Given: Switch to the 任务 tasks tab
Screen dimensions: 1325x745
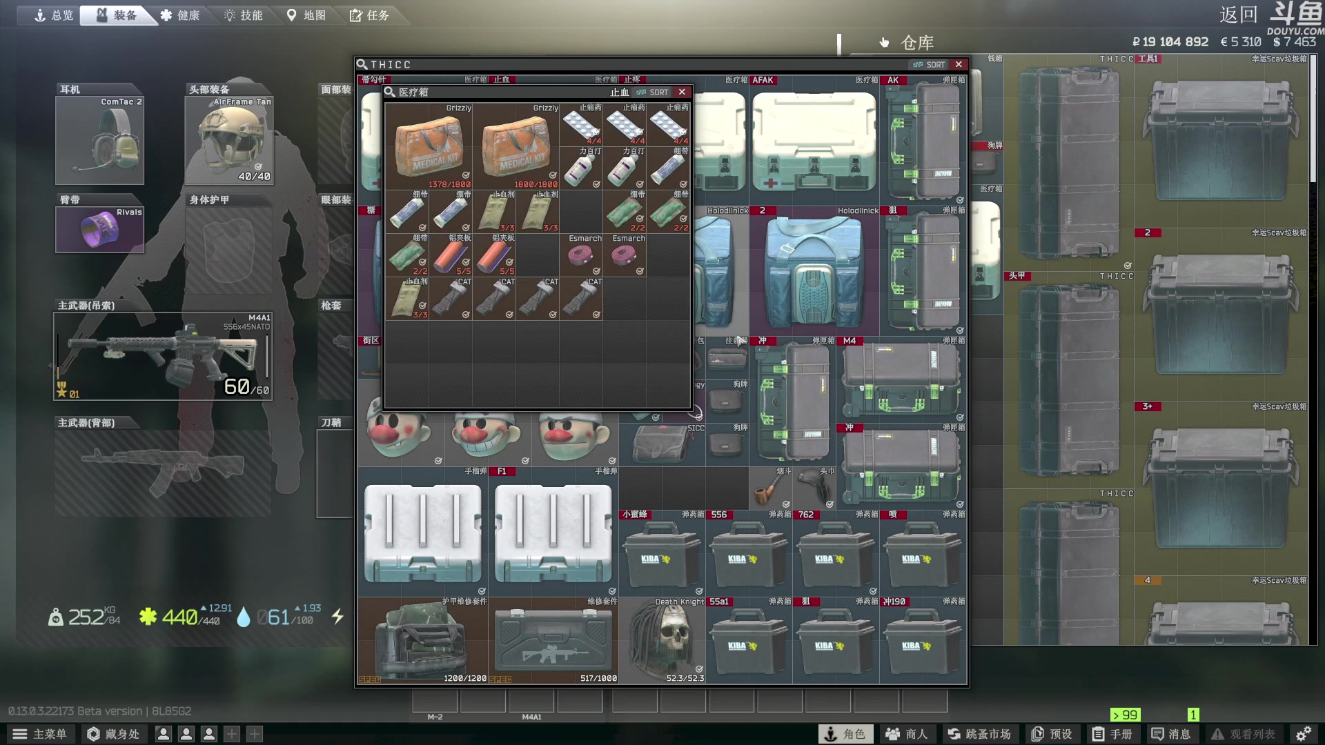Looking at the screenshot, I should pyautogui.click(x=369, y=15).
